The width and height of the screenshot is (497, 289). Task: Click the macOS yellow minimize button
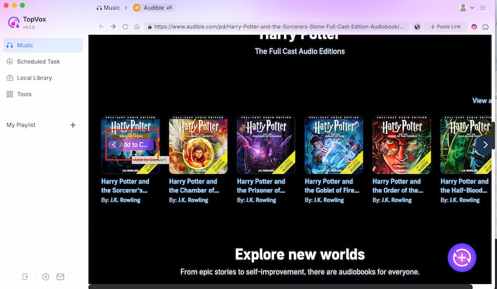point(14,5)
